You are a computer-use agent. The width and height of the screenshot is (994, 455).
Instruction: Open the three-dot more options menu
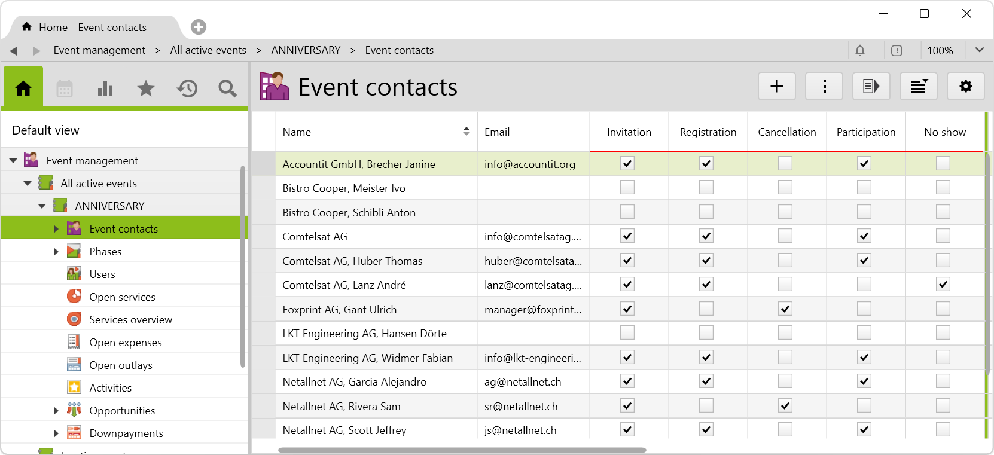(x=824, y=87)
